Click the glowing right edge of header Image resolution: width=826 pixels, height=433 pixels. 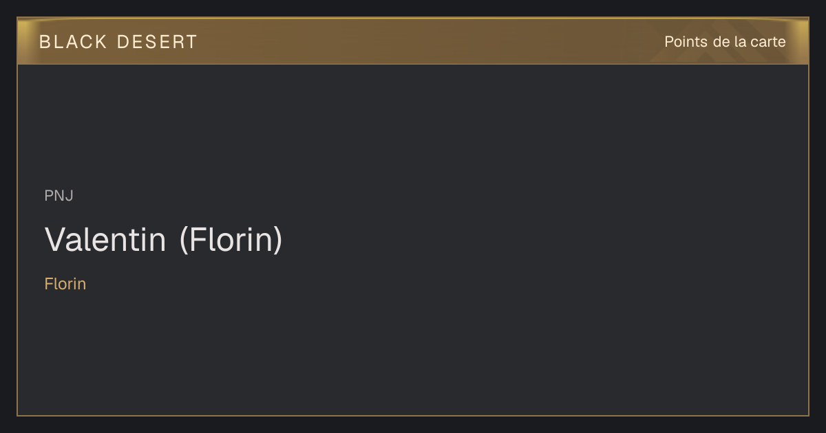pyautogui.click(x=801, y=41)
